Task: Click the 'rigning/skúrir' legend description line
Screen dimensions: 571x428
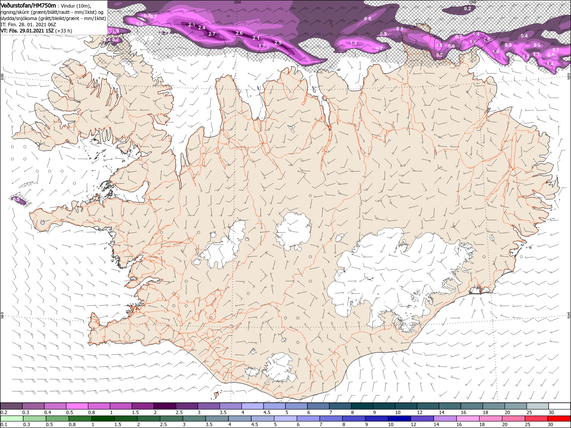Action: coord(52,12)
